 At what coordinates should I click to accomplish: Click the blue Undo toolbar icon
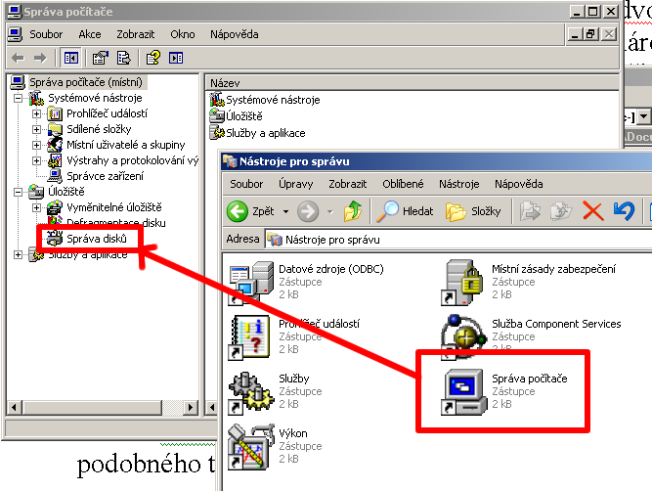(x=623, y=210)
